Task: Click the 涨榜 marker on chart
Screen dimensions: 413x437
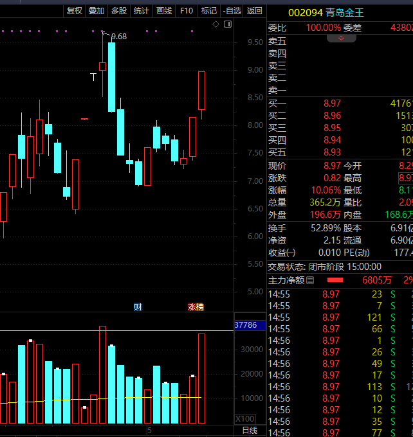Action: [196, 307]
